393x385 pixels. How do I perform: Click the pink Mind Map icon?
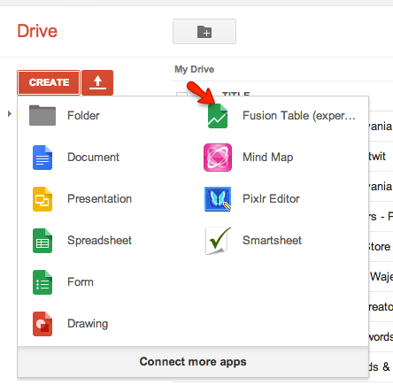tap(218, 158)
